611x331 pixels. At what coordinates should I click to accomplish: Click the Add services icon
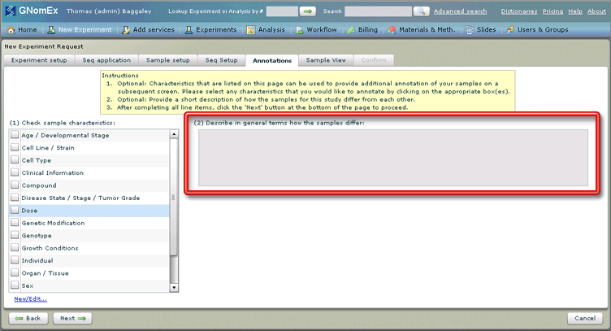[x=126, y=29]
